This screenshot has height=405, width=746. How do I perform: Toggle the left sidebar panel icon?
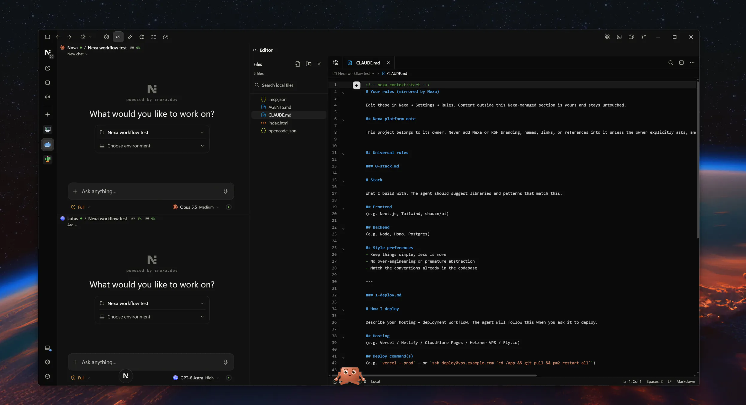(48, 37)
